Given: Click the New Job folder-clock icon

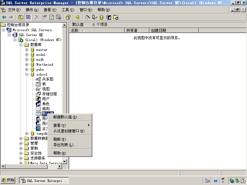Looking at the screenshot, I should pyautogui.click(x=116, y=17).
